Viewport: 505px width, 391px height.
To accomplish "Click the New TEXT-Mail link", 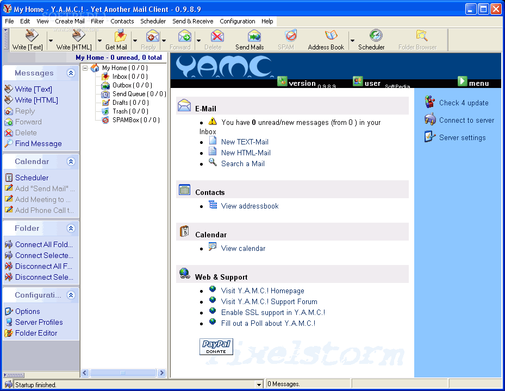I will click(x=245, y=142).
